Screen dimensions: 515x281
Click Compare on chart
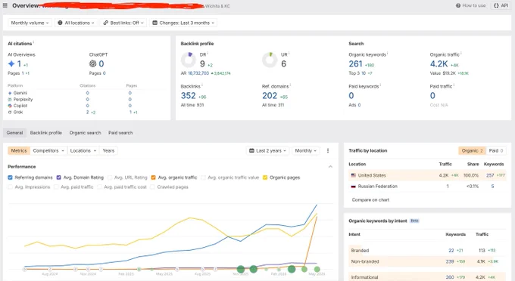(x=370, y=199)
